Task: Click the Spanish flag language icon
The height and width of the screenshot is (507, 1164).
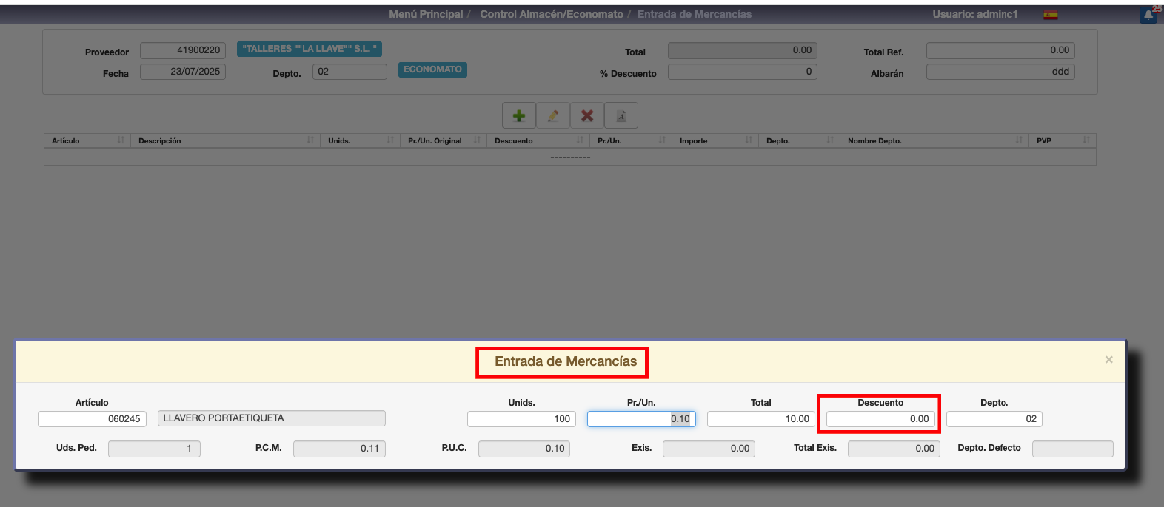Action: pos(1051,15)
